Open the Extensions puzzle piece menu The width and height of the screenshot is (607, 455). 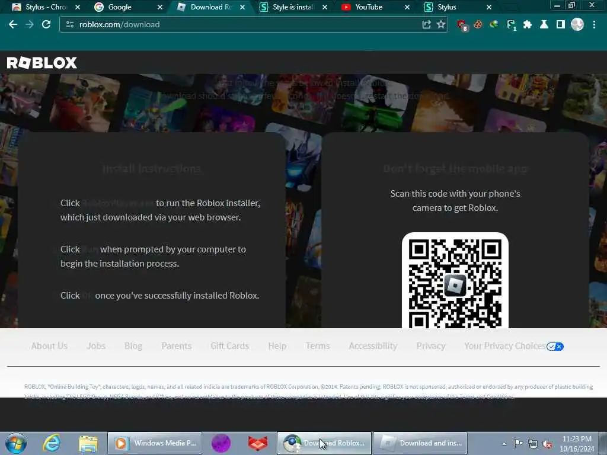click(x=527, y=25)
